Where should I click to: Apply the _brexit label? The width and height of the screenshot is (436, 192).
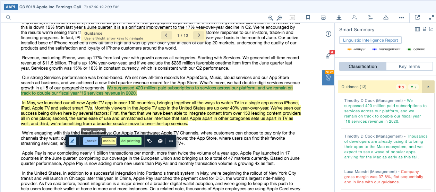(91, 141)
